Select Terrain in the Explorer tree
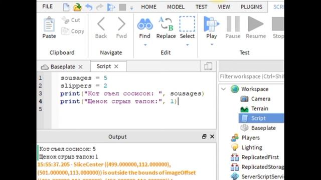 (260, 108)
